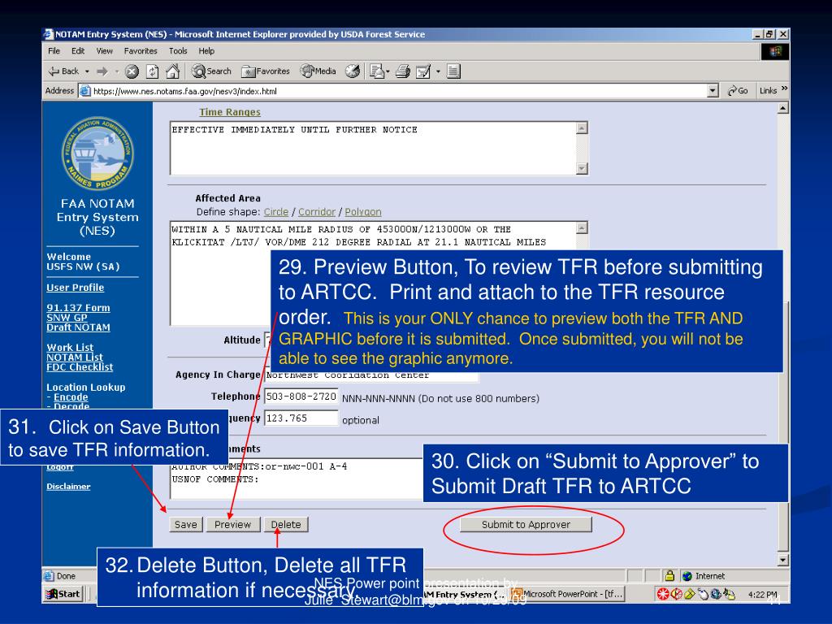The height and width of the screenshot is (624, 832).
Task: Click the Mail toolbar icon
Action: point(376,71)
